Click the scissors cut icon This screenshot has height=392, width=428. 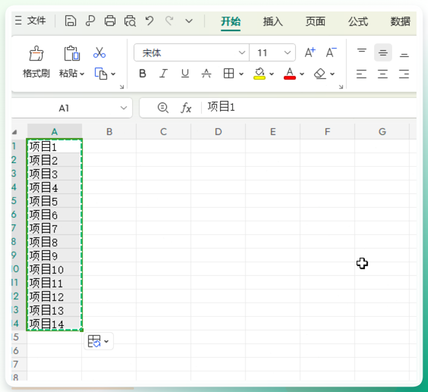click(x=99, y=53)
